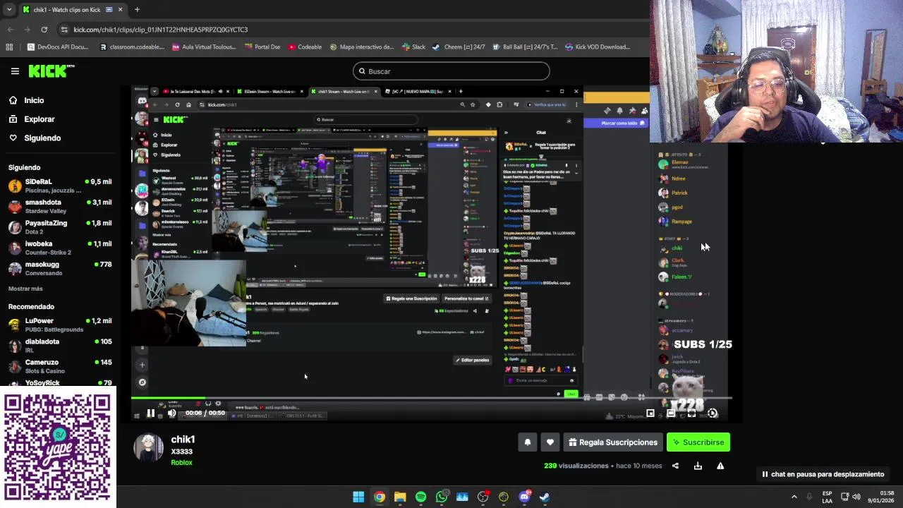This screenshot has width=903, height=508.
Task: Seek on the clip progress bar
Action: click(x=431, y=399)
